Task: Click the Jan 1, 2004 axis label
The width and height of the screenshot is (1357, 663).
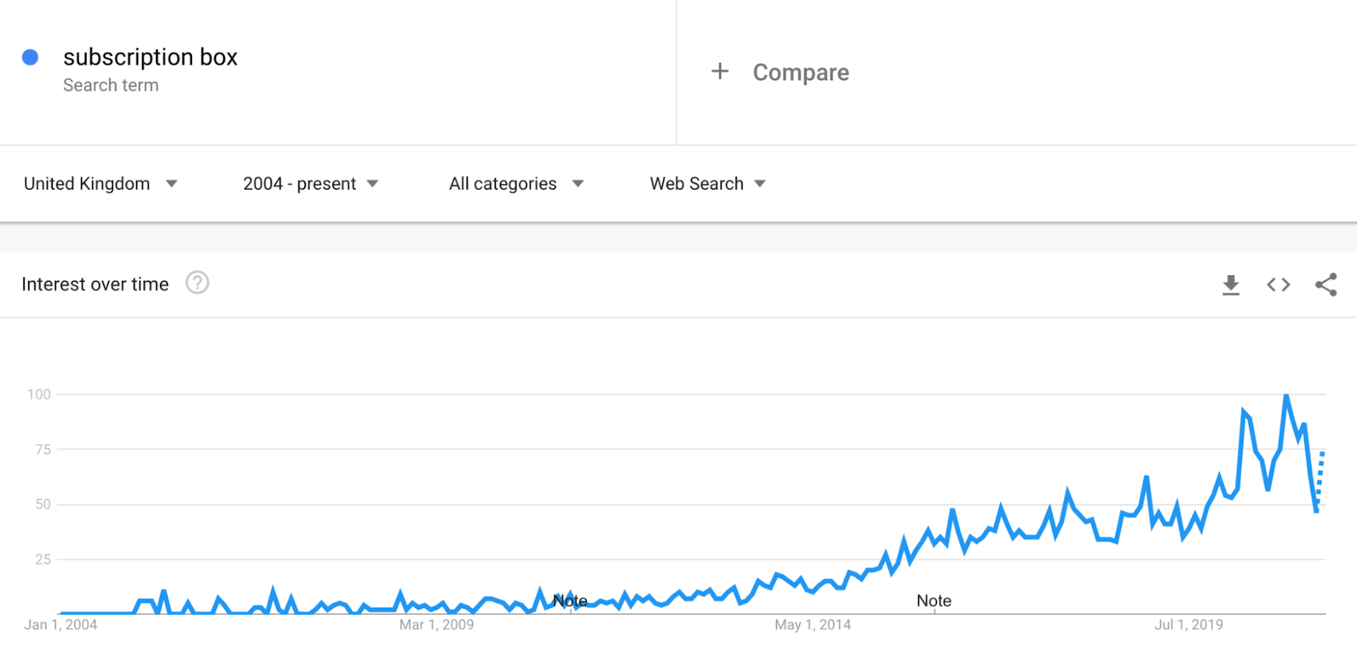Action: (60, 625)
